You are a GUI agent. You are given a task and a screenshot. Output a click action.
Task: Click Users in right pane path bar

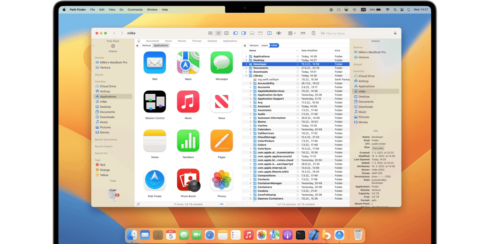click(x=265, y=45)
